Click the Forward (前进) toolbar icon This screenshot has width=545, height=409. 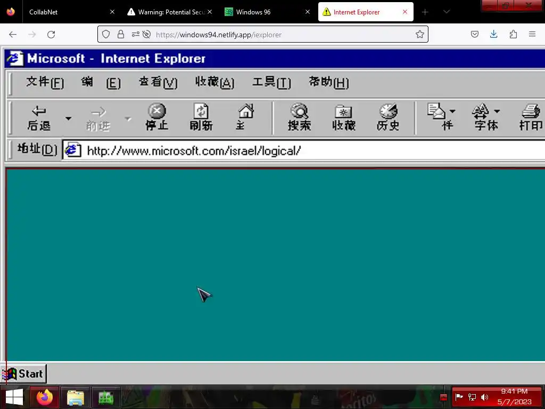coord(98,119)
